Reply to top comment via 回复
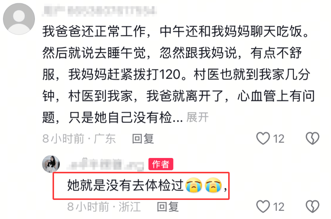Viewport: 331px width, 219px height. (143, 139)
